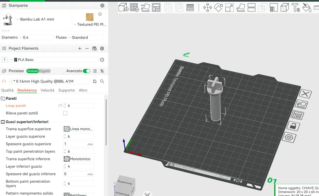Open the compare presets list icon
Screen dimensions: 319x196
pyautogui.click(x=95, y=71)
